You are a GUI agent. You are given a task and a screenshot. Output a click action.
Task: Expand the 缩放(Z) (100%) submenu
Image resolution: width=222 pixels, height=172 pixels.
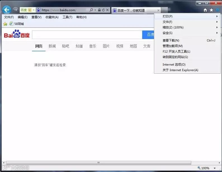coord(187,27)
